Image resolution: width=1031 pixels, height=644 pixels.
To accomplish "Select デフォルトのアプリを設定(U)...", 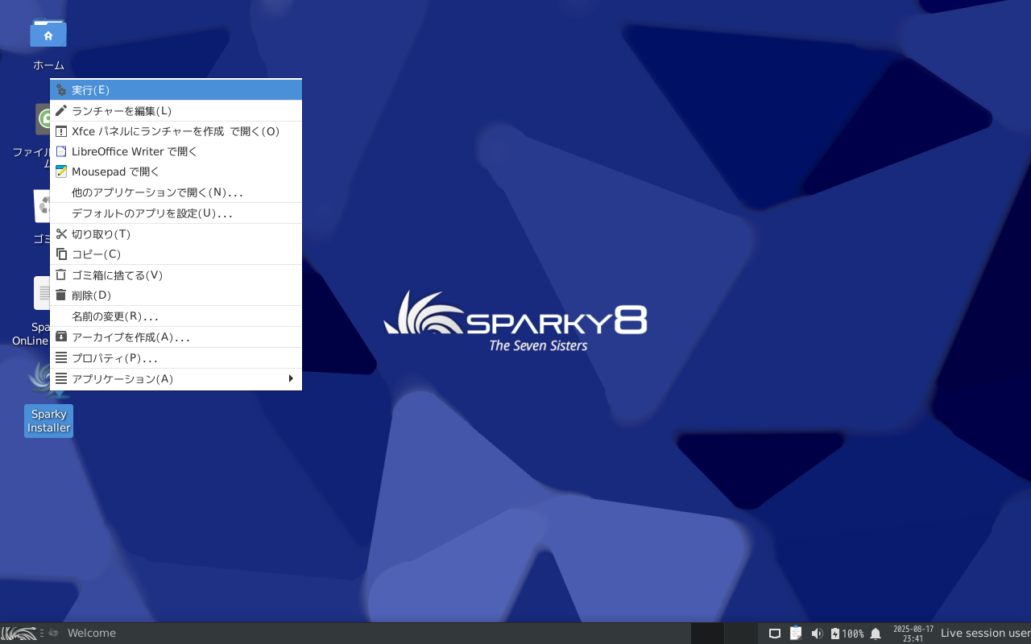I will [176, 213].
